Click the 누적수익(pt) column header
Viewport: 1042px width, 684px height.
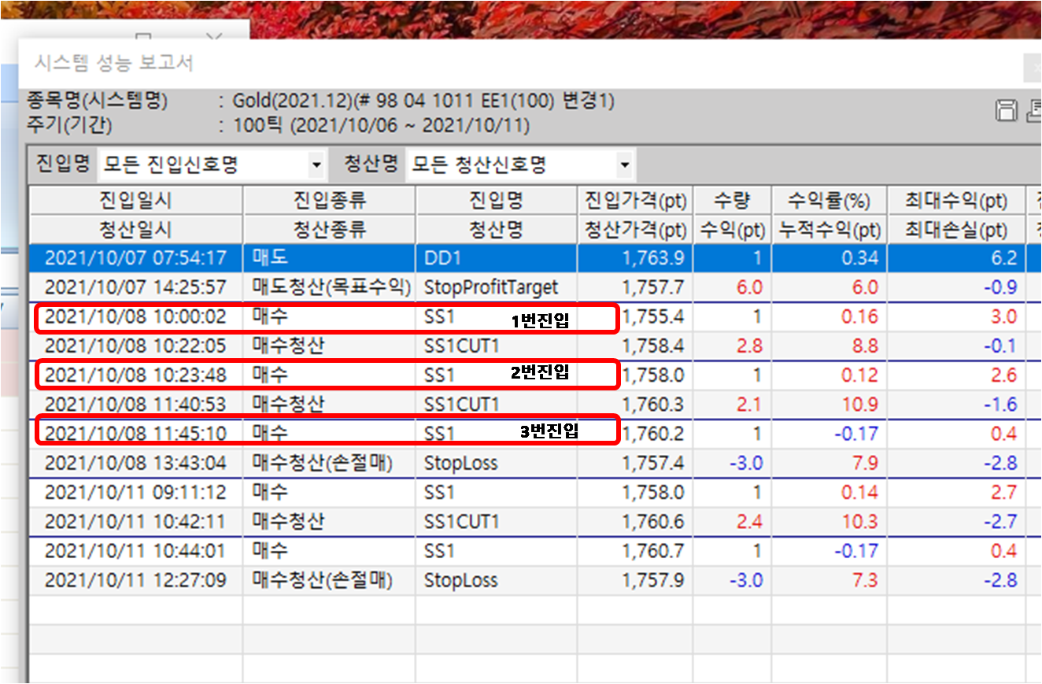[x=829, y=230]
